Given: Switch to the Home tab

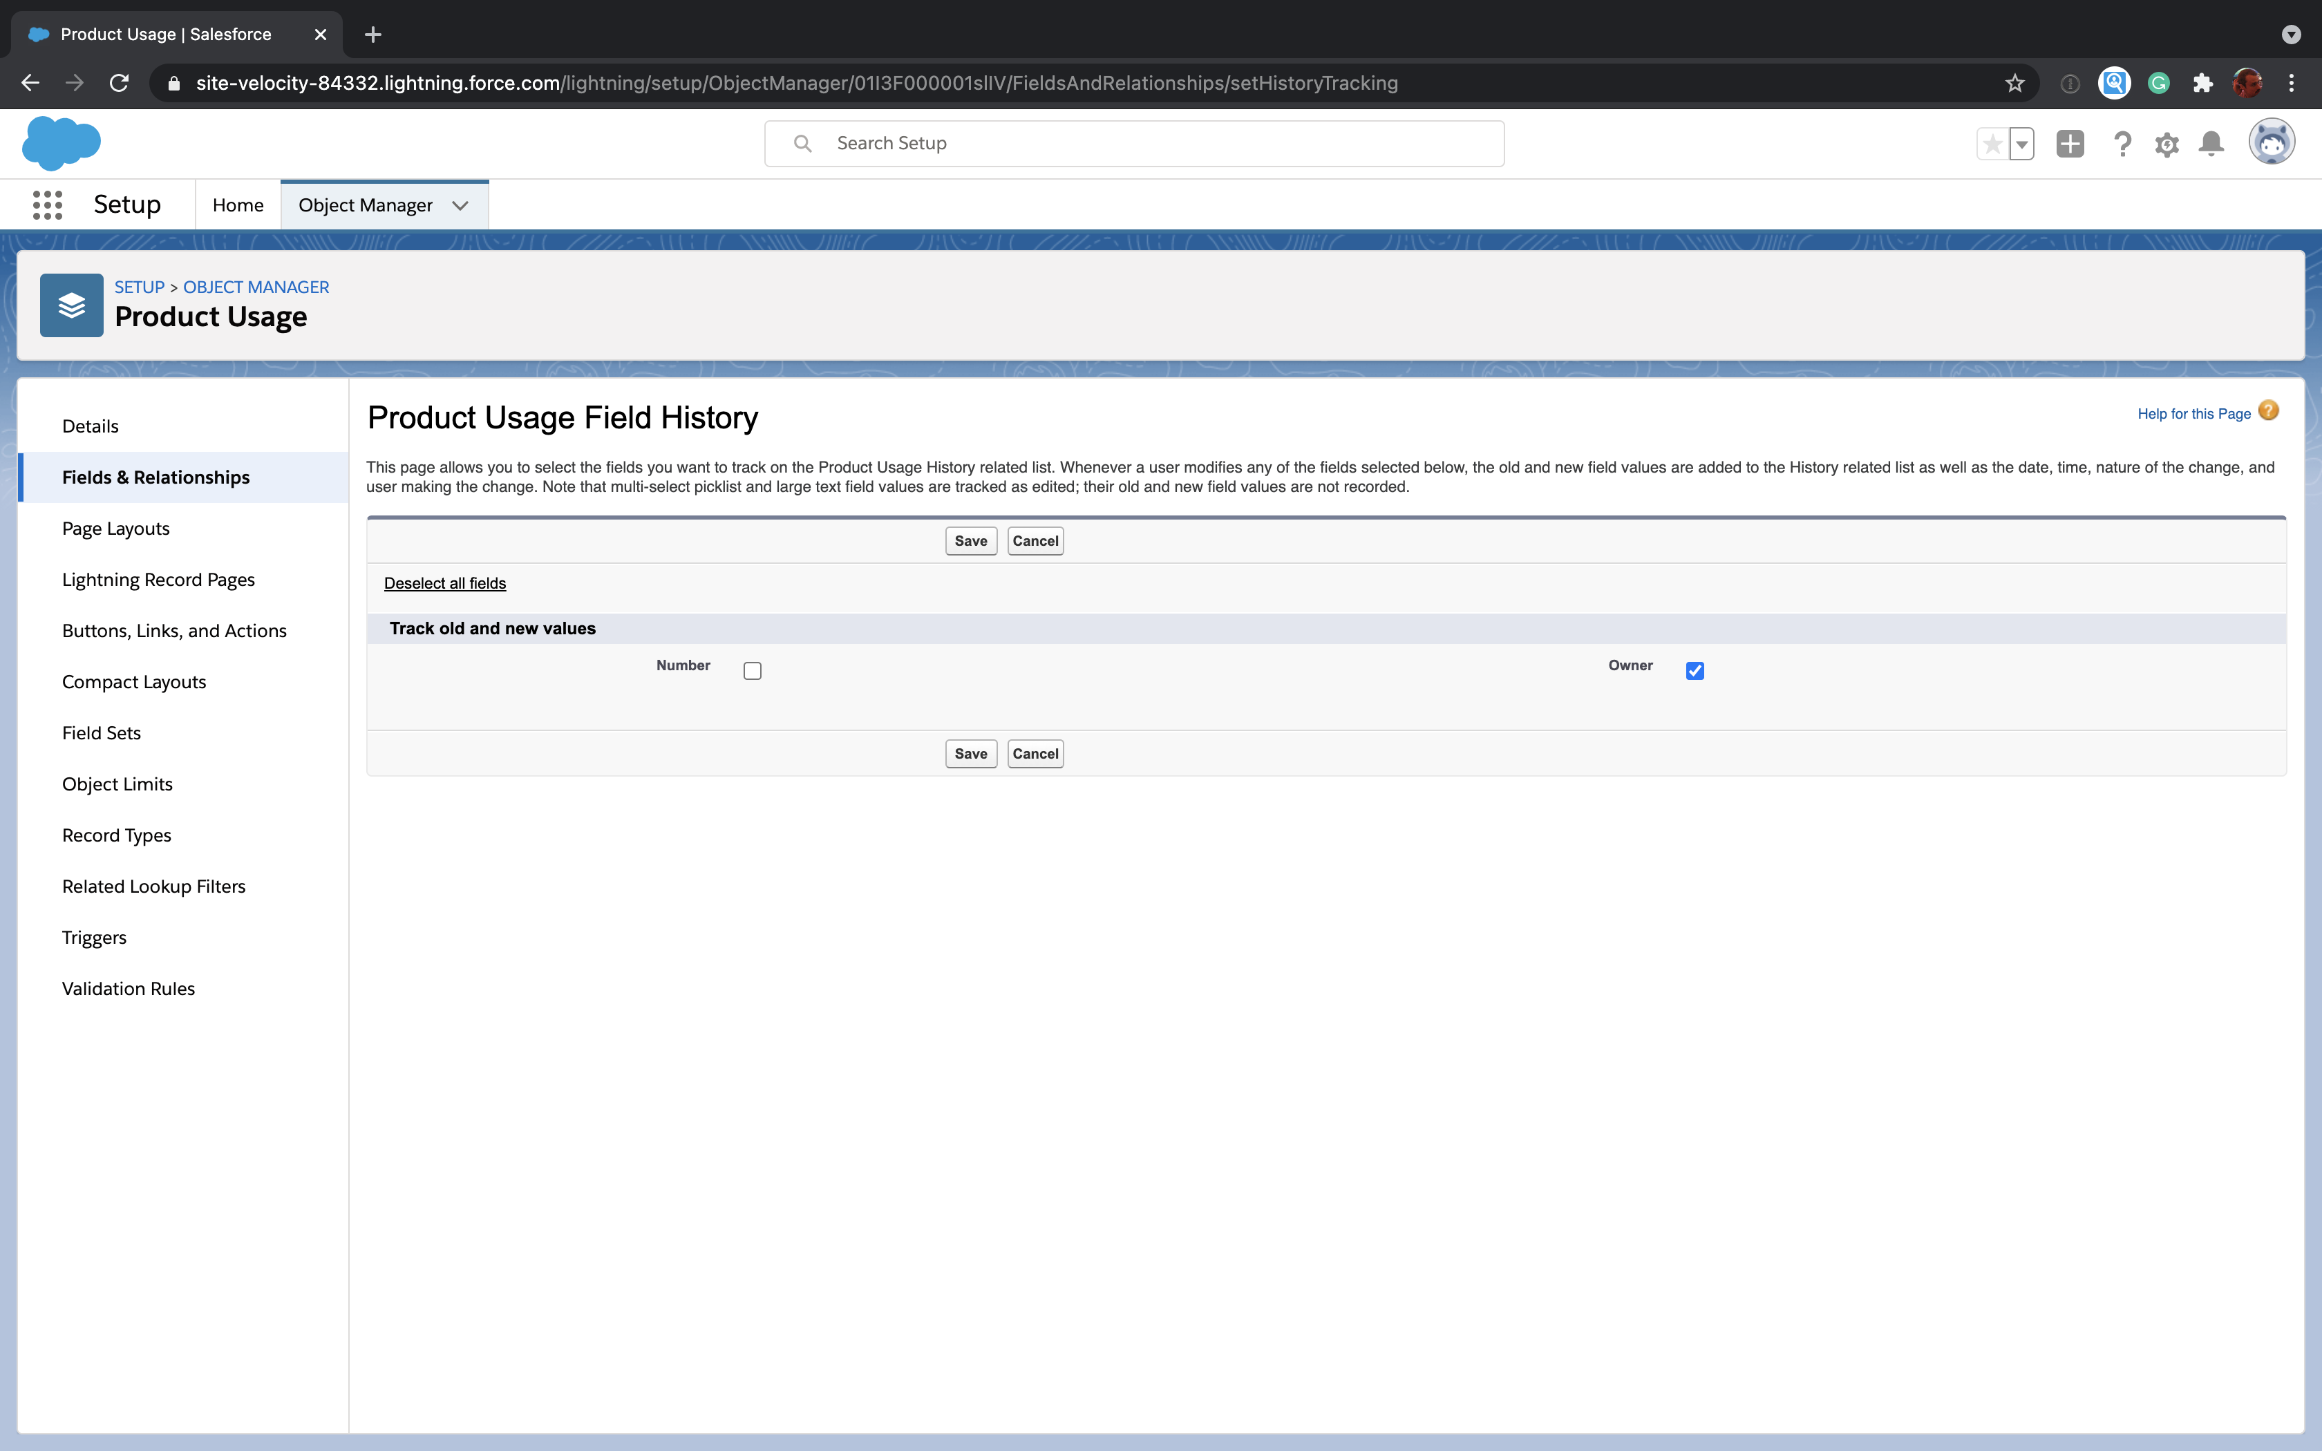Looking at the screenshot, I should pos(237,205).
